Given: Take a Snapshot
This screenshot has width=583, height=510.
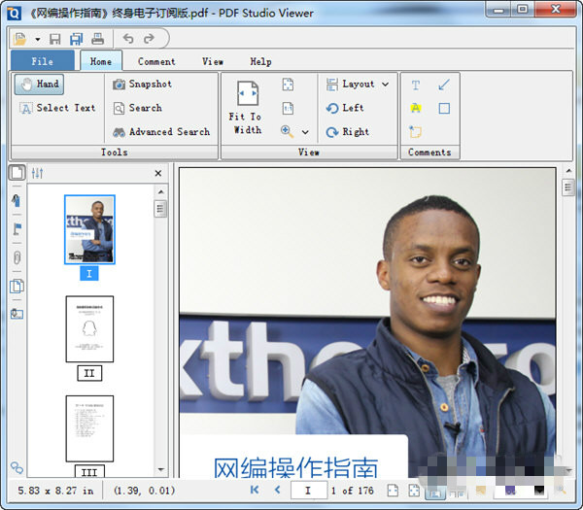Looking at the screenshot, I should tap(143, 85).
